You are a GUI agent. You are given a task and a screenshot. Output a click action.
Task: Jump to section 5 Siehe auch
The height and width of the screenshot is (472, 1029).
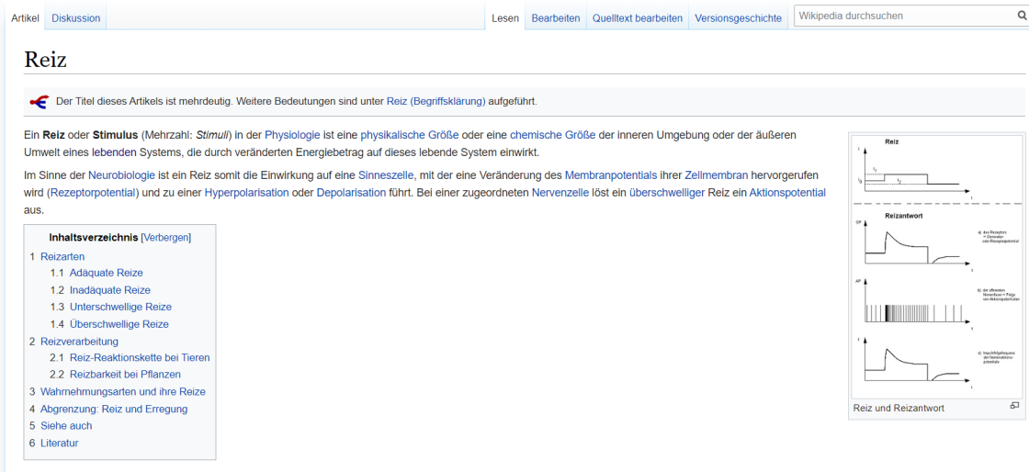(x=65, y=426)
